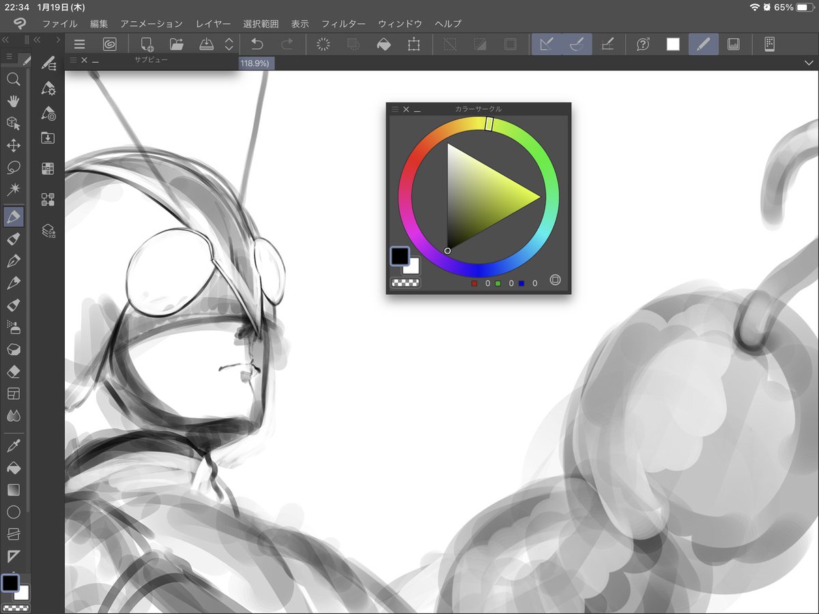Viewport: 819px width, 614px height.
Task: Open the レイヤー menu
Action: [x=213, y=24]
